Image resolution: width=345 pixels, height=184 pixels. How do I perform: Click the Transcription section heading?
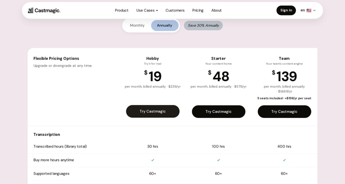(x=47, y=135)
